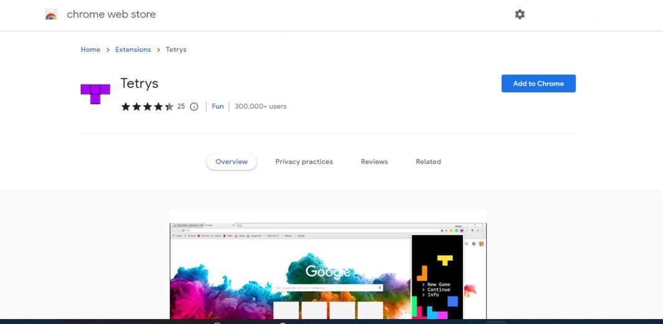The width and height of the screenshot is (663, 324).
Task: Click the Tetrys breadcrumb text
Action: (176, 50)
